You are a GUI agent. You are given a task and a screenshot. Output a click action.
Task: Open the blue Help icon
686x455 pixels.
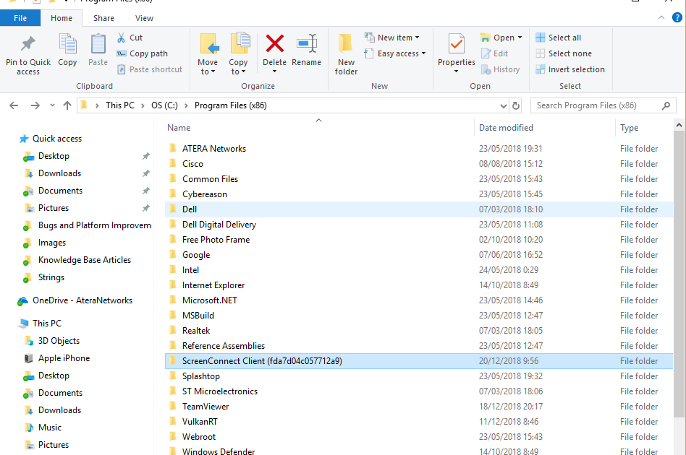click(677, 17)
